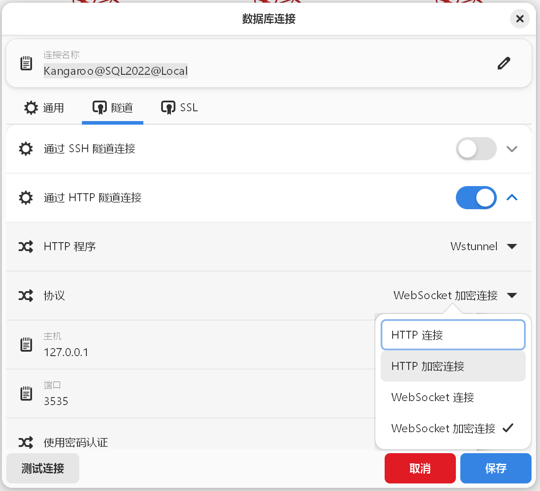Open the Wstunnel HTTP program dropdown
This screenshot has width=540, height=491.
[484, 247]
